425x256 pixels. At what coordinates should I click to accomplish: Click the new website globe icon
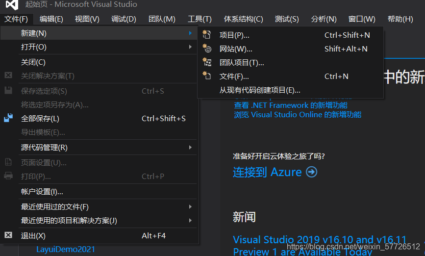207,49
